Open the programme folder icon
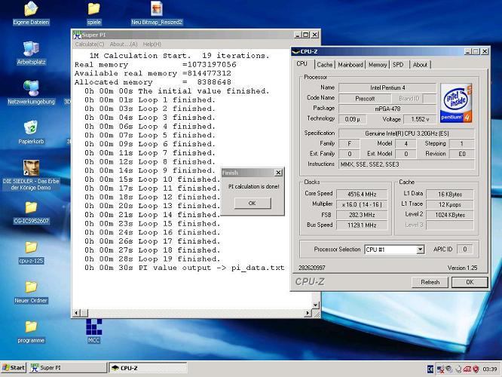502x377 pixels. point(31,332)
